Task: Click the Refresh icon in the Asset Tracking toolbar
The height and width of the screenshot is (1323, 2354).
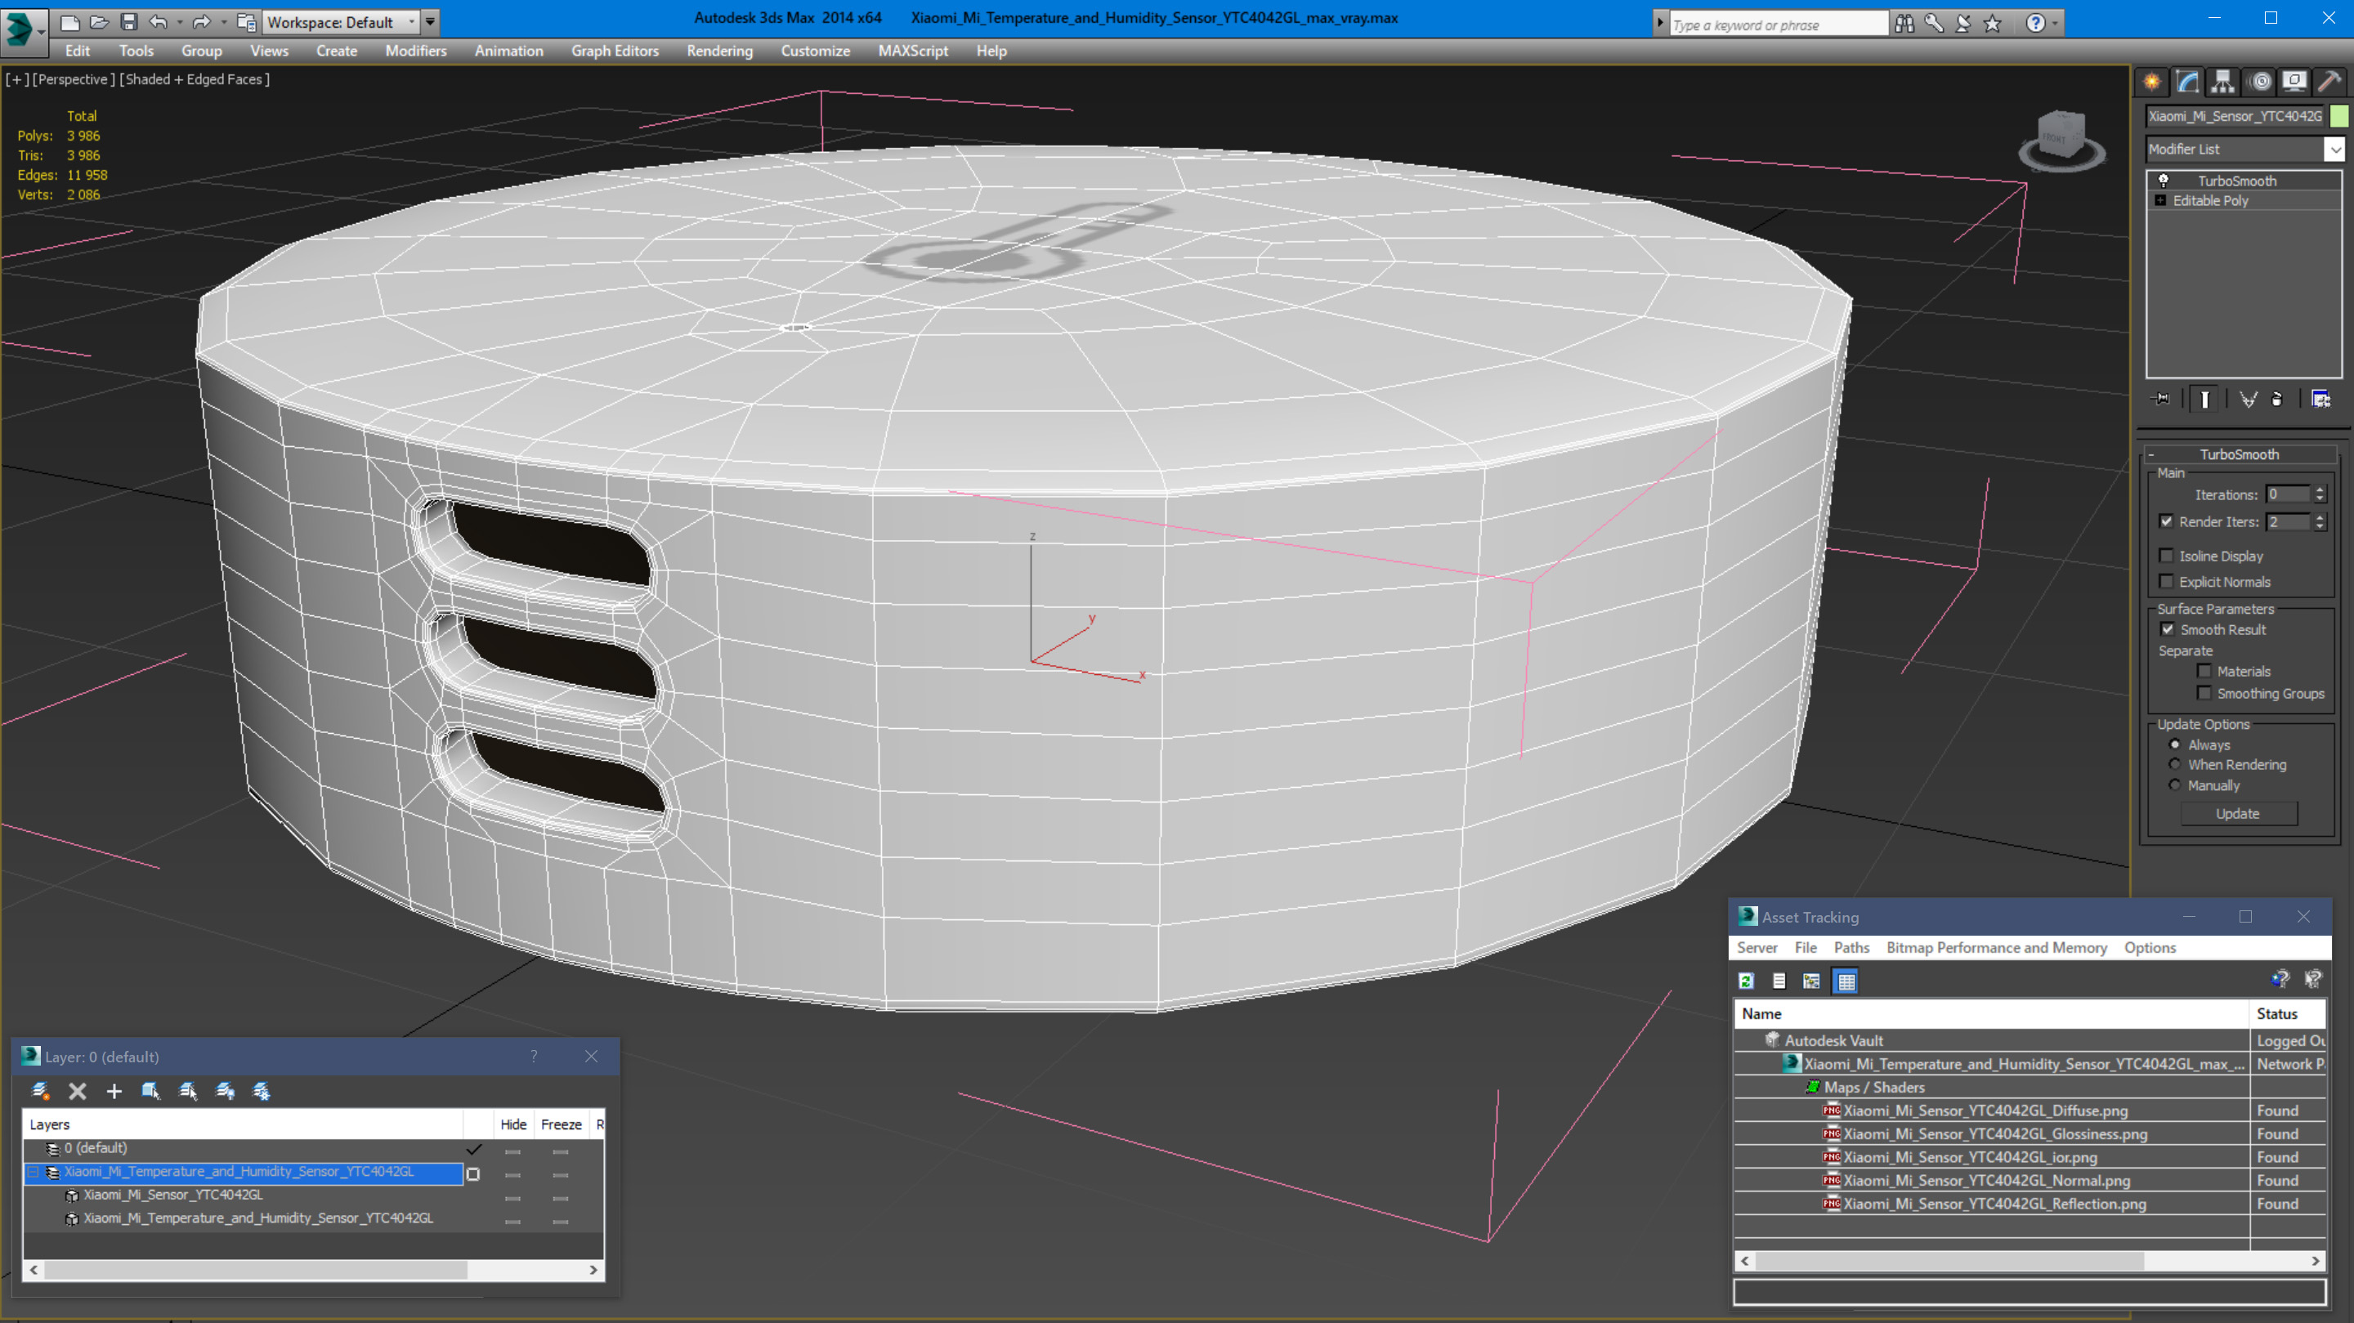Action: (x=1747, y=981)
